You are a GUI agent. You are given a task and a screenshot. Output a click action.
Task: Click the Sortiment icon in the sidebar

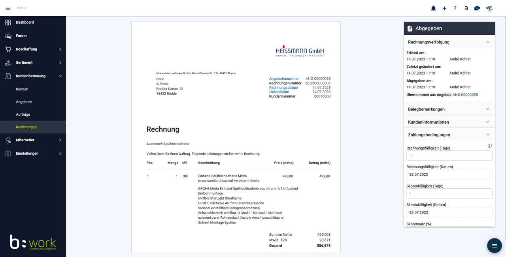pos(8,63)
